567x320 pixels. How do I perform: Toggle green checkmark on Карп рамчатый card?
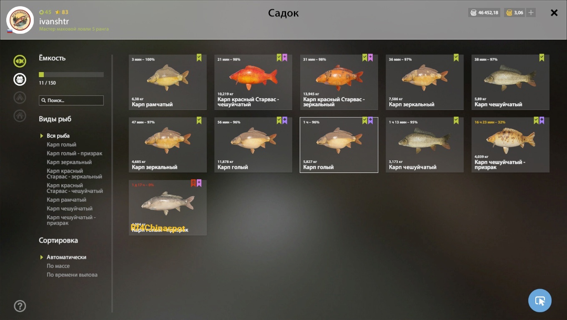pos(199,57)
